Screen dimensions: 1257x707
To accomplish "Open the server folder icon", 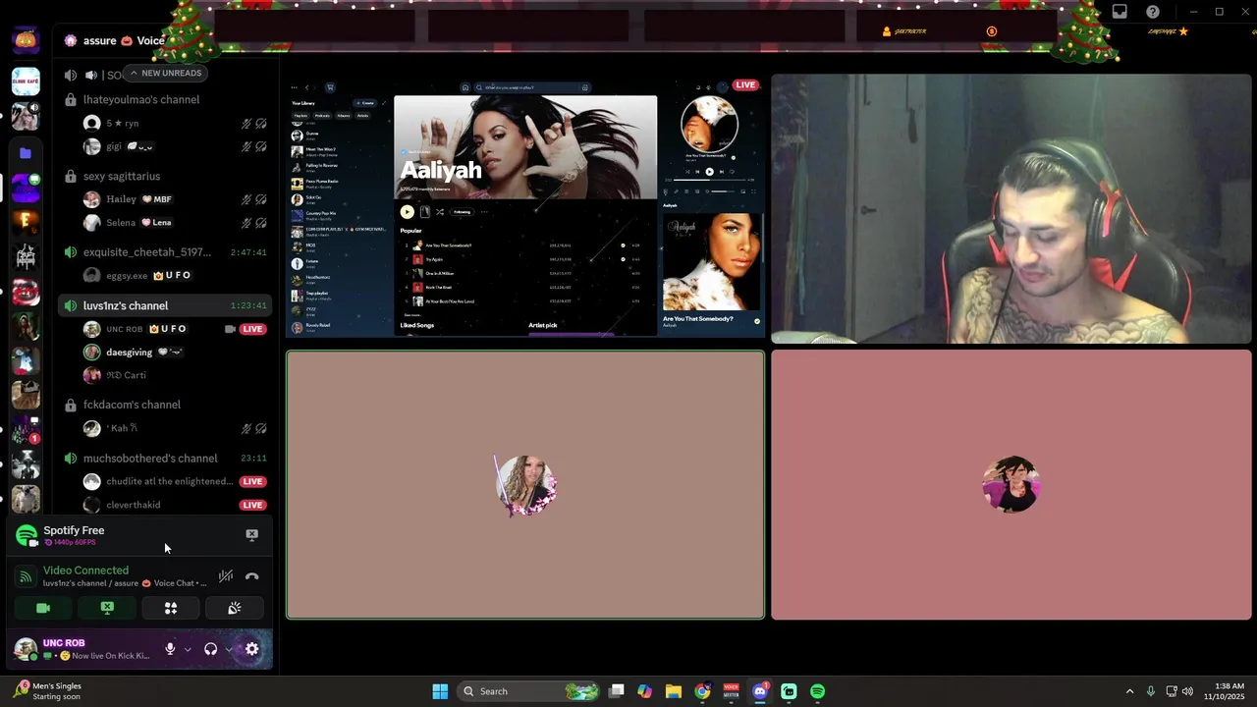I will point(26,153).
